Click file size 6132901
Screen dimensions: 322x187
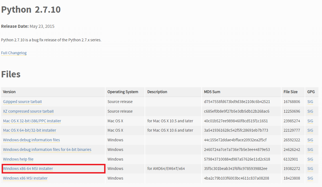[x=291, y=159]
